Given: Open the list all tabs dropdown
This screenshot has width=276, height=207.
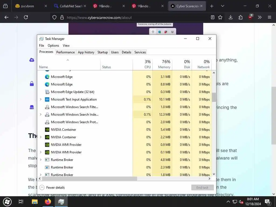Looking at the screenshot, I should coord(222,6).
